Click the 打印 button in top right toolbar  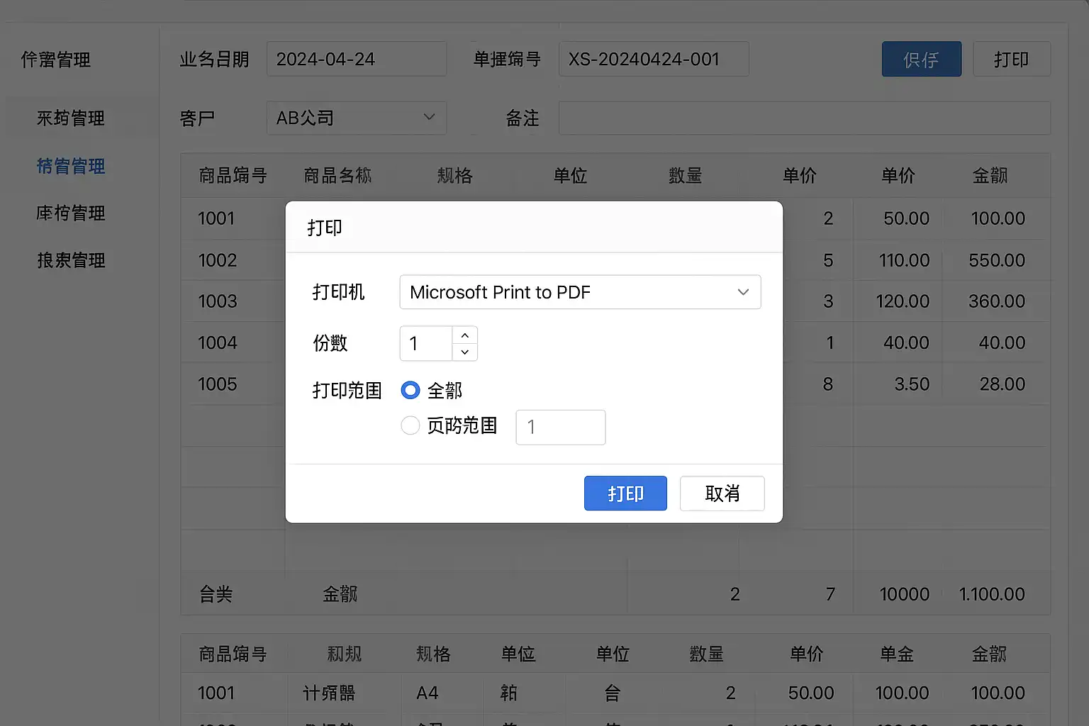click(x=1011, y=60)
